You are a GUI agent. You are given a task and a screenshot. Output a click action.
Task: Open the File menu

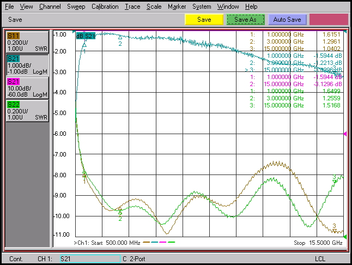[9, 7]
